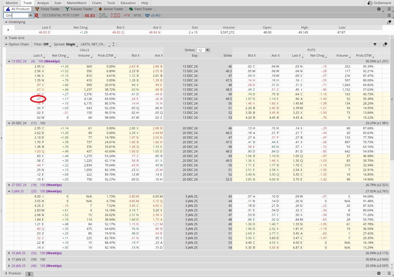
Task: Expand the 27 DEC 24 weekly expiration
Action: coord(9,185)
